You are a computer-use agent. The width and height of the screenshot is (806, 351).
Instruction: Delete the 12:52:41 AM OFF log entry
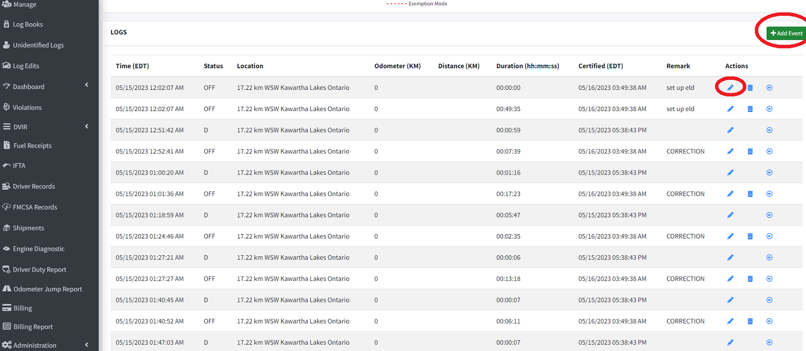pyautogui.click(x=750, y=151)
